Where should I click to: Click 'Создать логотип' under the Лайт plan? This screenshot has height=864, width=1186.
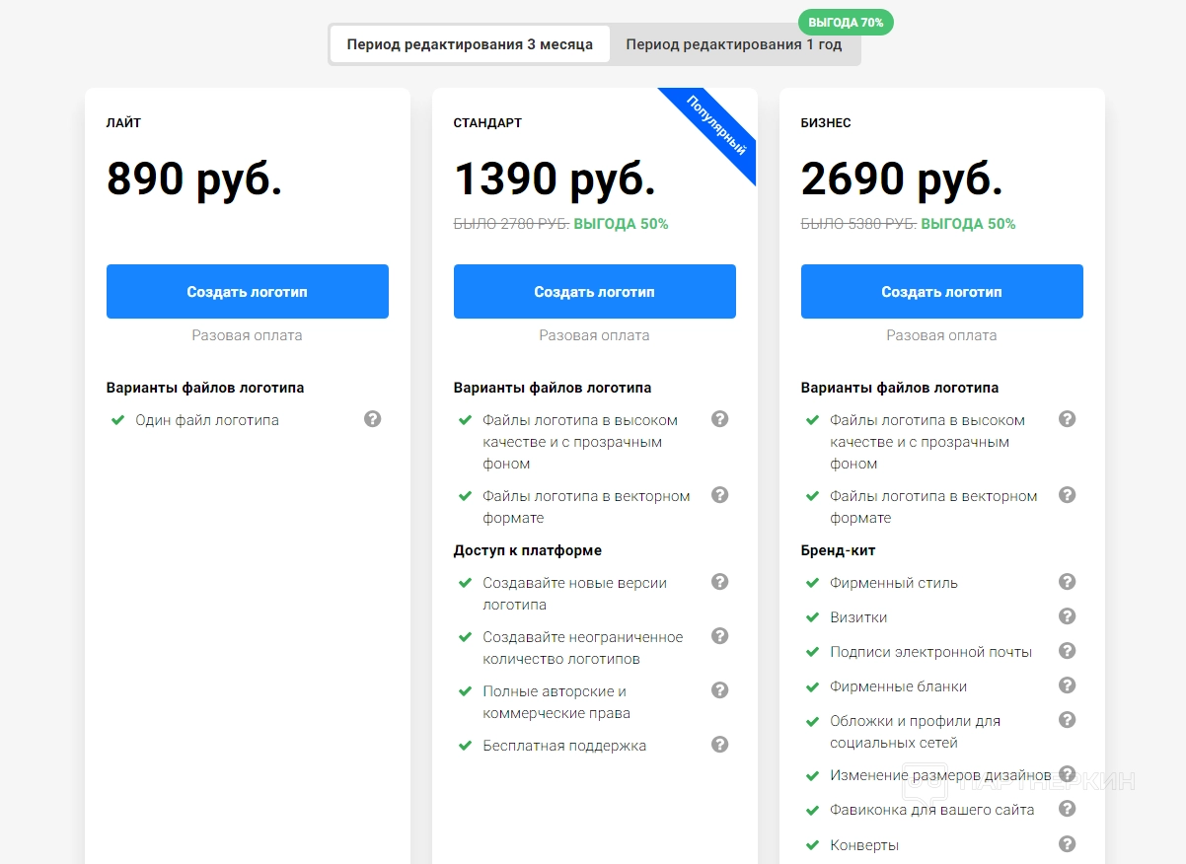click(x=248, y=292)
